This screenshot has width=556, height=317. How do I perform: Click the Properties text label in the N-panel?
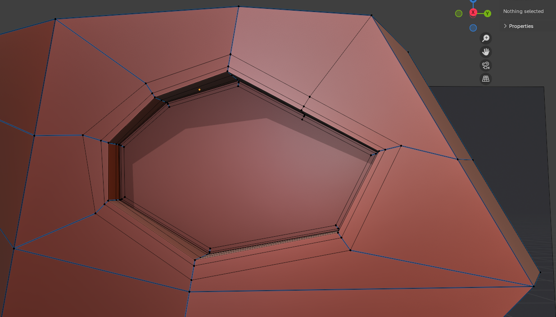tap(521, 26)
